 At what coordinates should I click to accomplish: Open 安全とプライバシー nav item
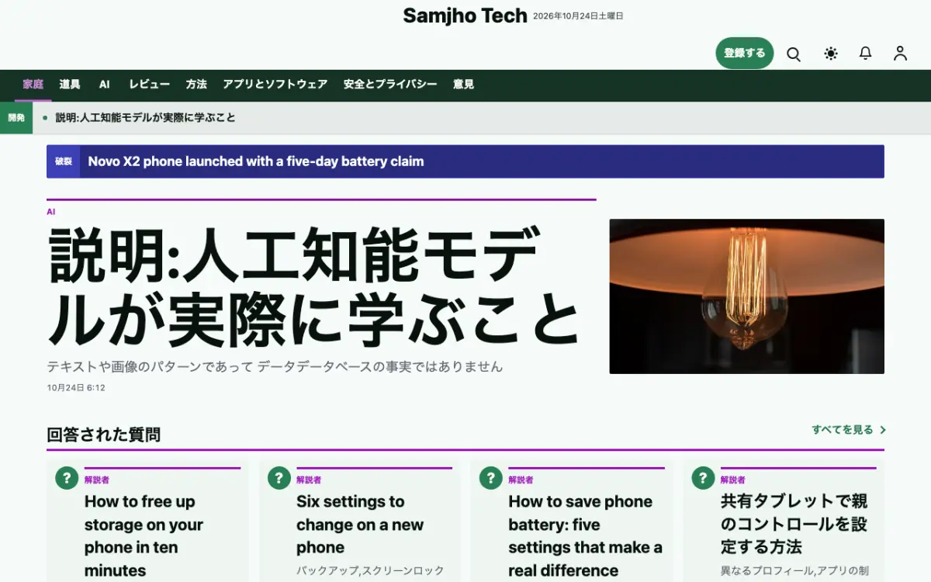390,85
